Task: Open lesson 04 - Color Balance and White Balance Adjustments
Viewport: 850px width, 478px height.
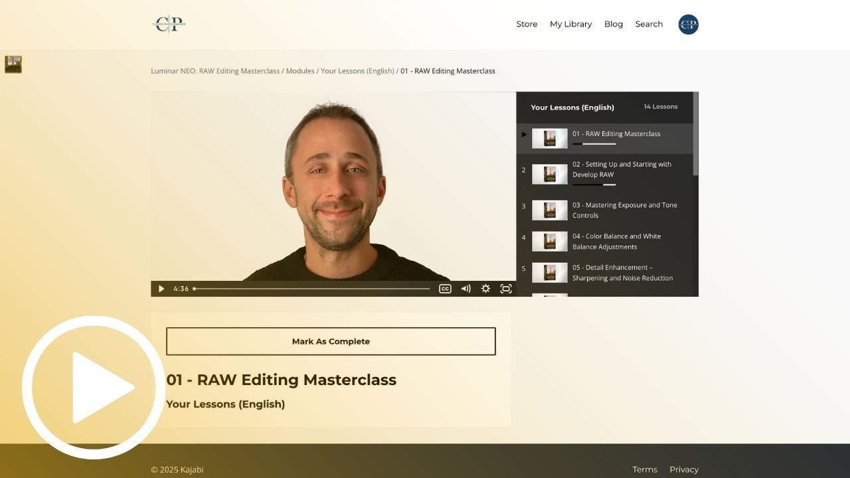Action: click(x=604, y=242)
